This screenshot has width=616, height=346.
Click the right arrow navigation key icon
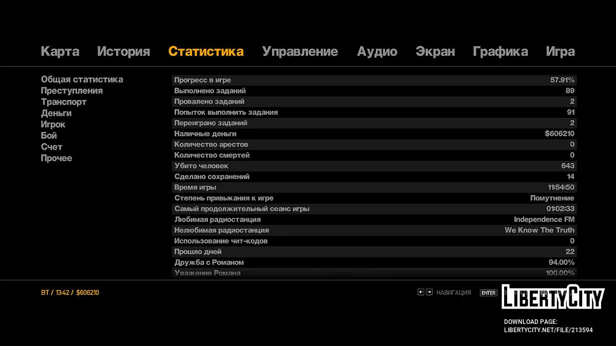(429, 292)
